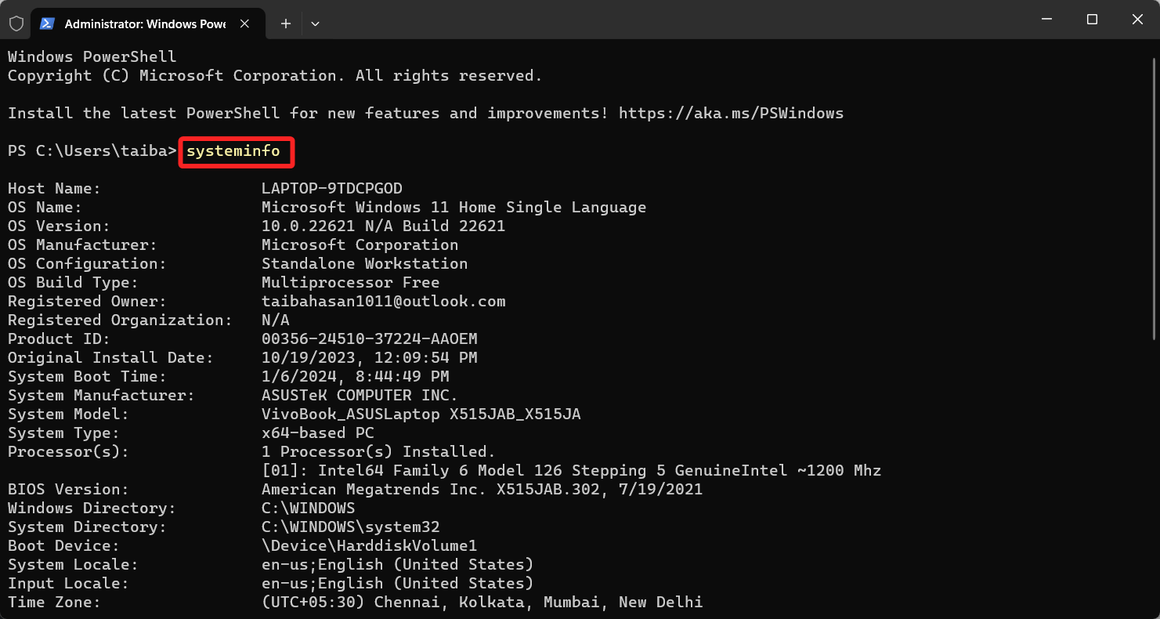Click the Product ID value
Image resolution: width=1160 pixels, height=619 pixels.
point(369,338)
